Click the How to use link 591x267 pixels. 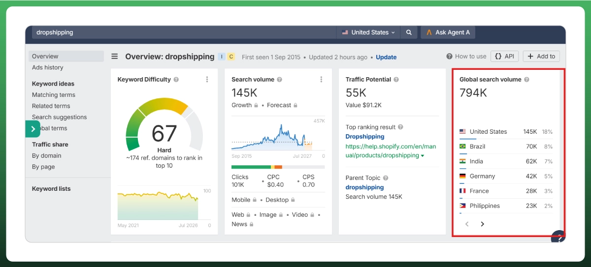click(x=466, y=56)
